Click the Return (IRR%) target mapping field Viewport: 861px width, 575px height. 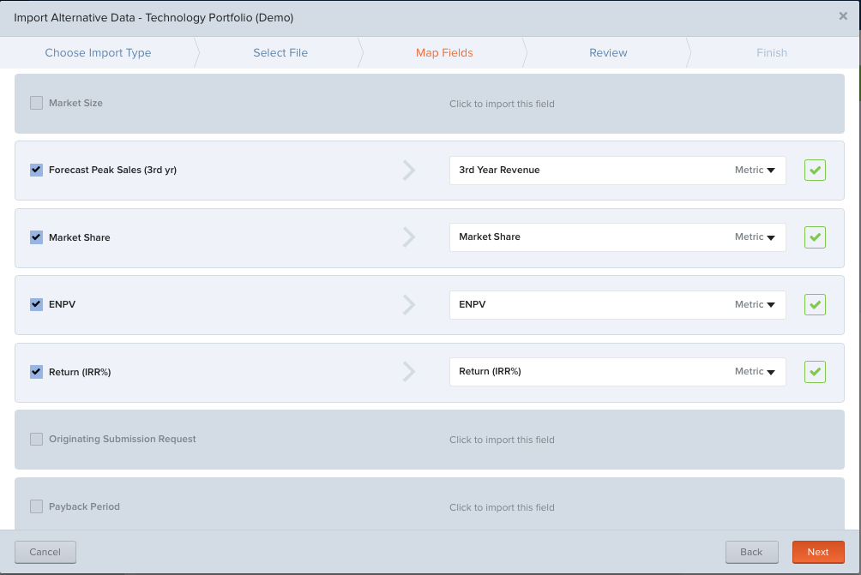click(617, 371)
